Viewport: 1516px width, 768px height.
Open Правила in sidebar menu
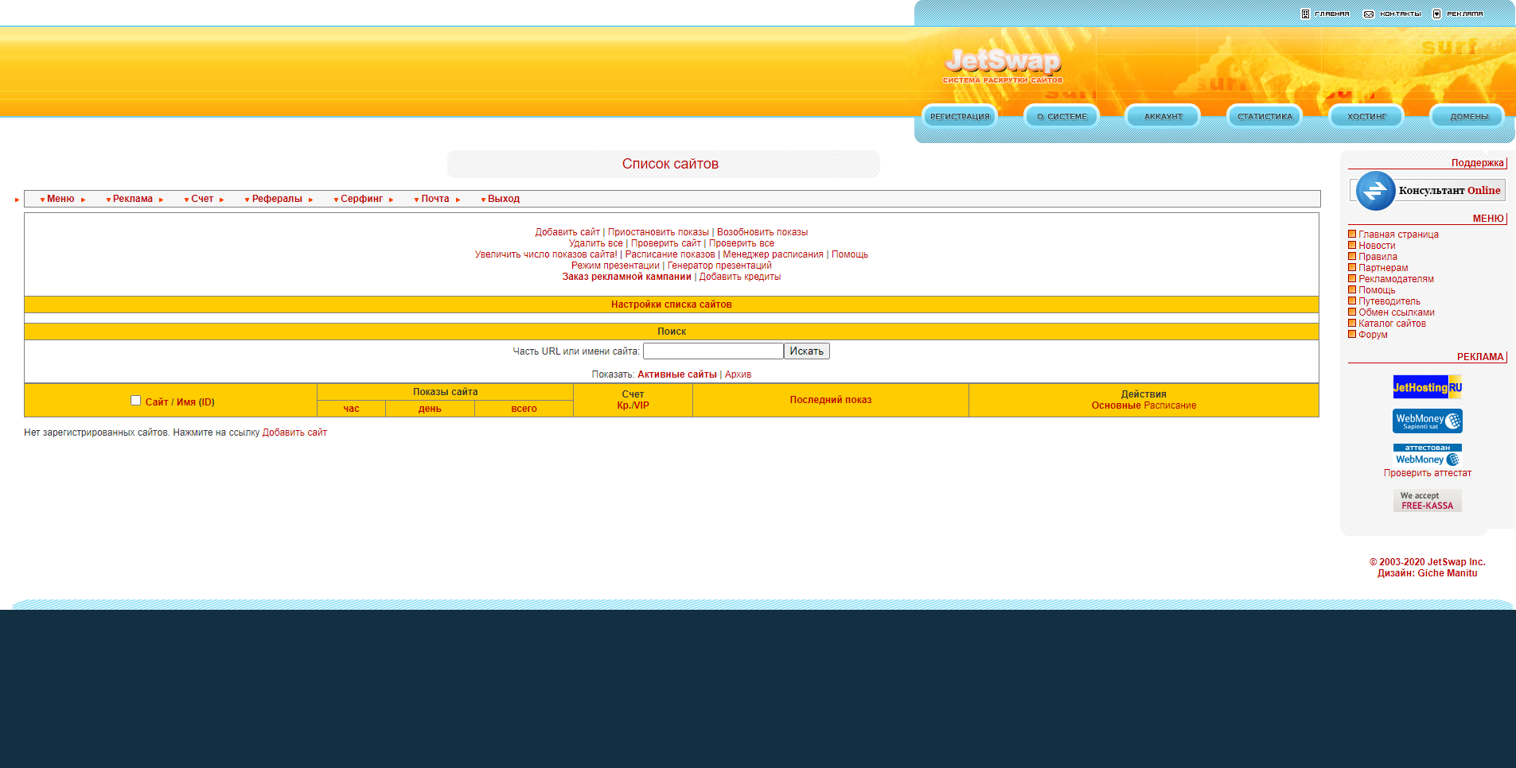[x=1378, y=257]
